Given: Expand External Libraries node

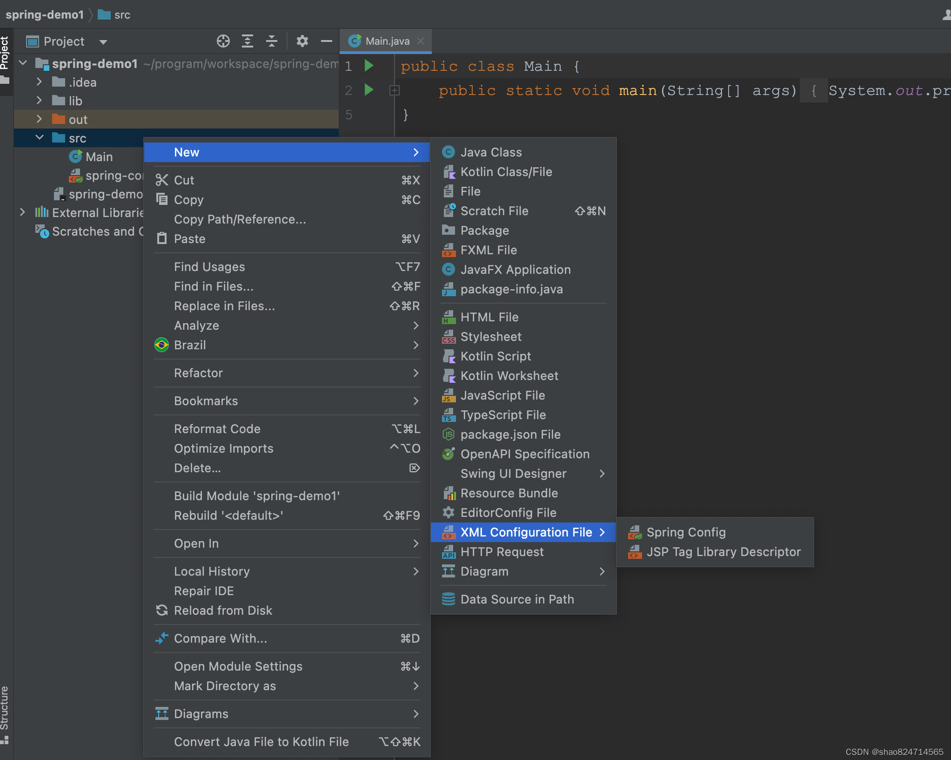Looking at the screenshot, I should point(22,212).
